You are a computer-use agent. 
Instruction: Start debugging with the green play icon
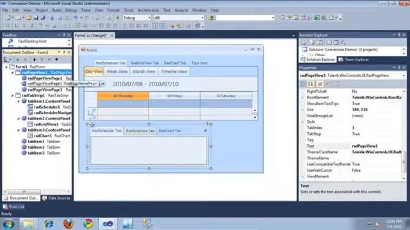pyautogui.click(x=118, y=18)
